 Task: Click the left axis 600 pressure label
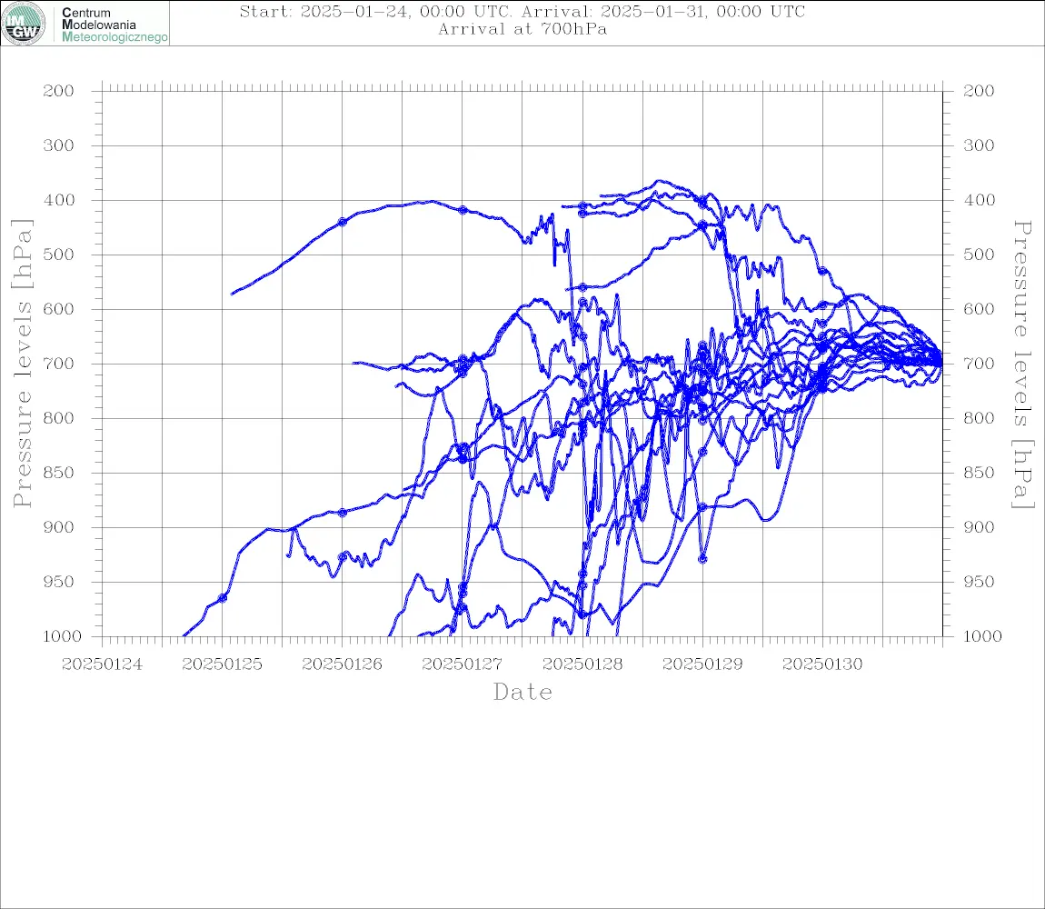pyautogui.click(x=59, y=309)
